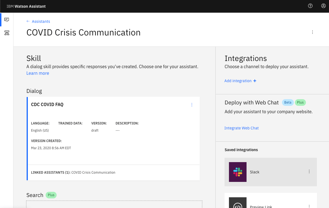Click the Integrations heading

coord(246,59)
